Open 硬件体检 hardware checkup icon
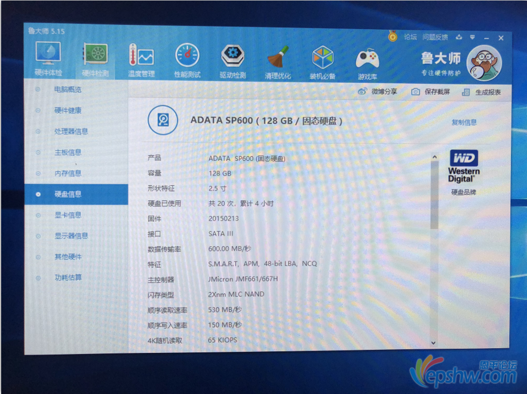 (48, 54)
